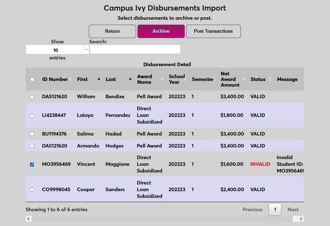Toggle the select-all header checkbox

coord(32,80)
